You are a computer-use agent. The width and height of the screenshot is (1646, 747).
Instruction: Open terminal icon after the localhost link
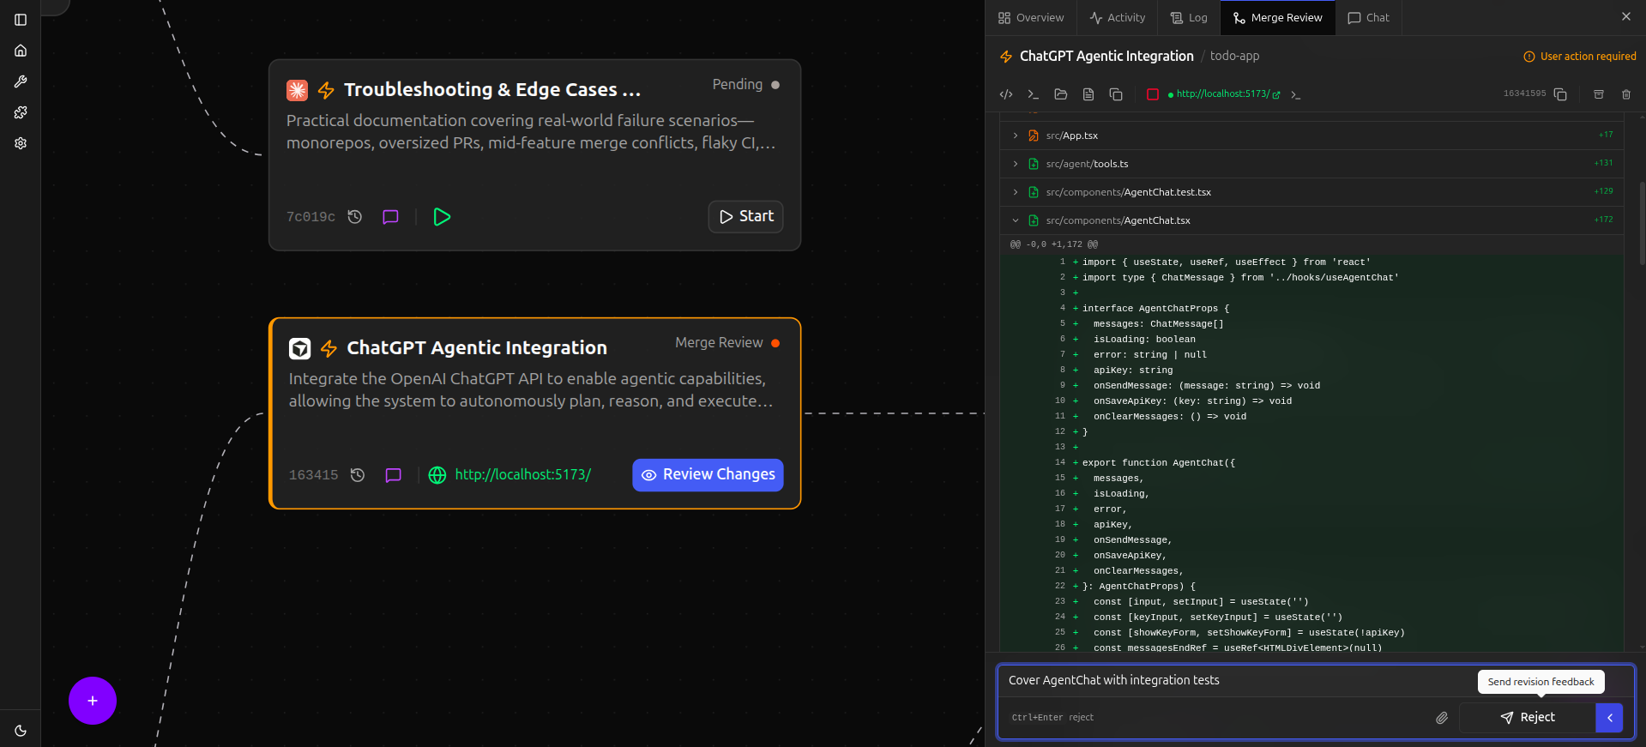point(1296,94)
